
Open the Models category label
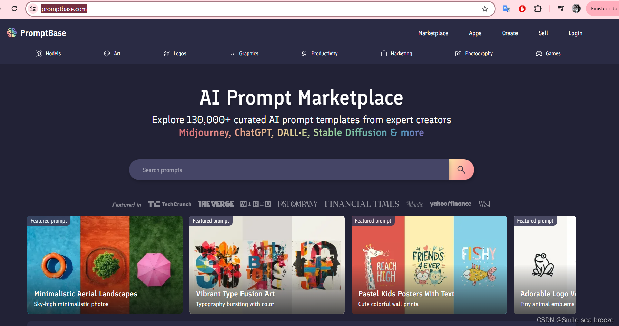click(53, 53)
